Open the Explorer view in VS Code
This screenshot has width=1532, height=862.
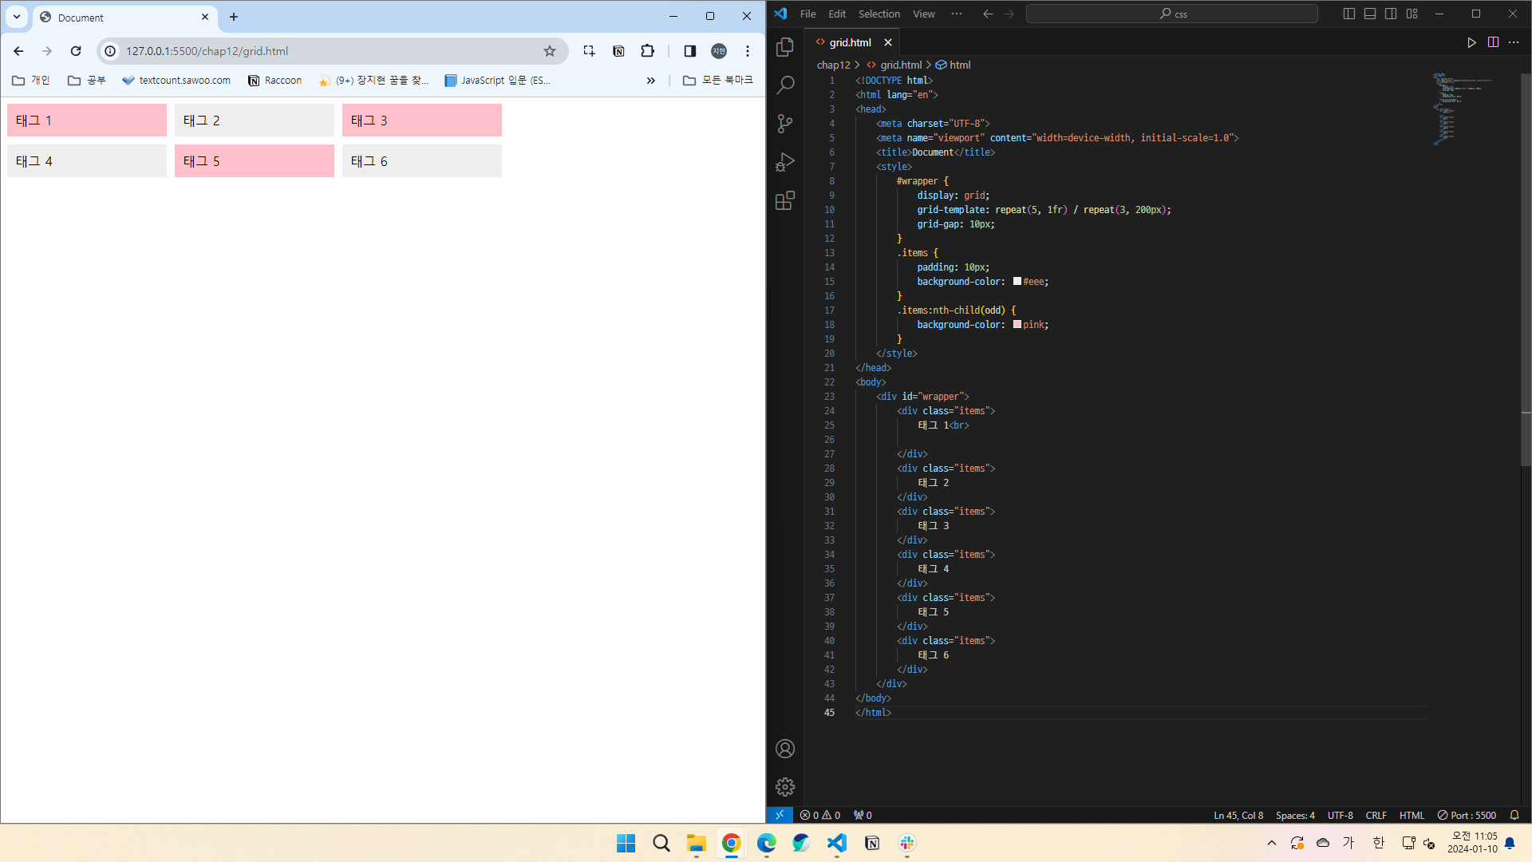click(x=785, y=47)
